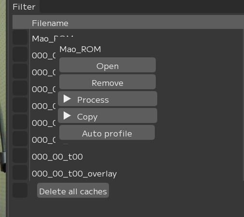Image resolution: width=244 pixels, height=217 pixels.
Task: Toggle checkbox beside Delete all caches
Action: tap(20, 190)
